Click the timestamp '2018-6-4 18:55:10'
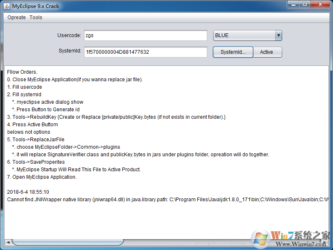Screen dimensions: 333x250 click(x=28, y=192)
